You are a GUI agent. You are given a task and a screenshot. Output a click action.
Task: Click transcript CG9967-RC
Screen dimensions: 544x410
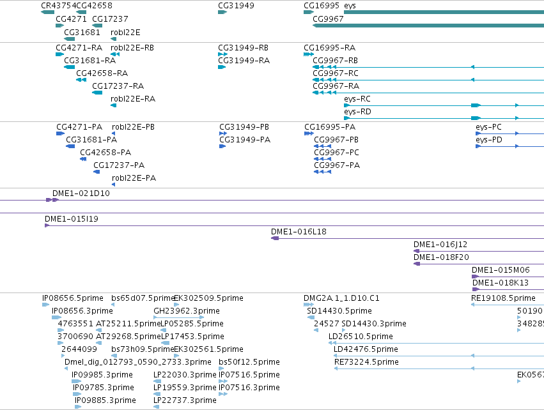[336, 73]
